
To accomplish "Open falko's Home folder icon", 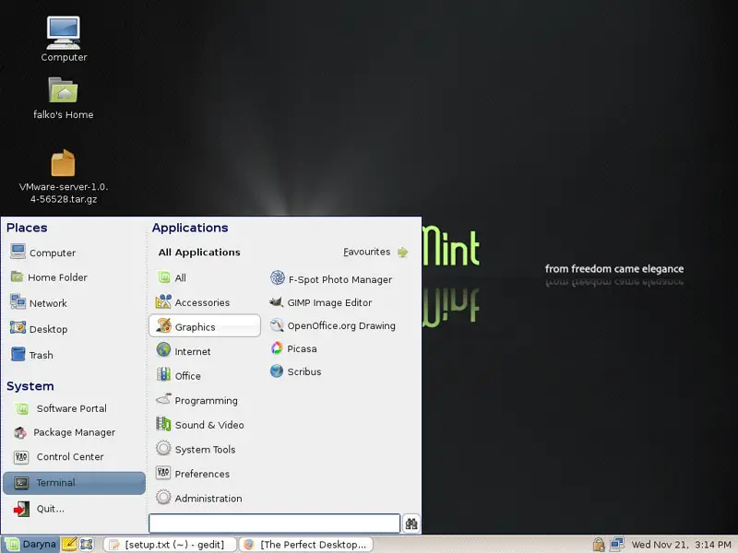I will coord(64,99).
